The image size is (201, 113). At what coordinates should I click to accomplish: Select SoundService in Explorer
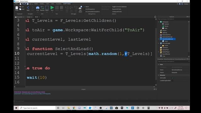(x=166, y=54)
